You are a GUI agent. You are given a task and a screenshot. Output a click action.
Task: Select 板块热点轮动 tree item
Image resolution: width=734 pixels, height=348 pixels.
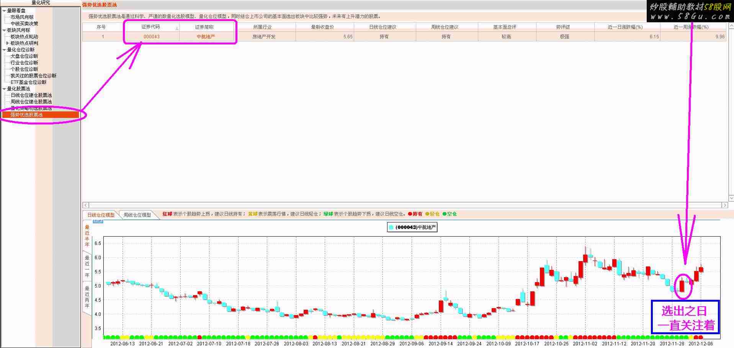24,37
